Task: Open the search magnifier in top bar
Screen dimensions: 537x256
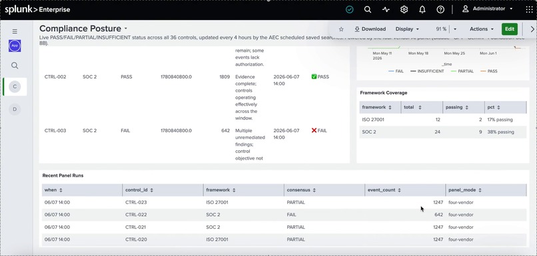Action: pyautogui.click(x=368, y=9)
